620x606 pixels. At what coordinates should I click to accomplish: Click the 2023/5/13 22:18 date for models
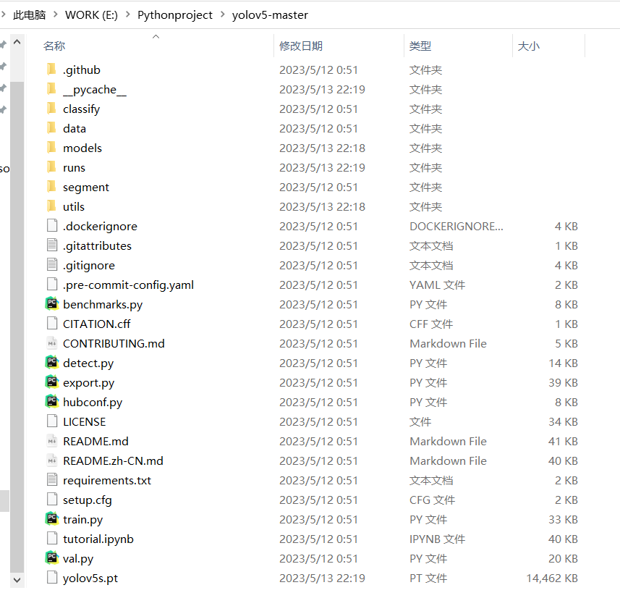coord(322,148)
